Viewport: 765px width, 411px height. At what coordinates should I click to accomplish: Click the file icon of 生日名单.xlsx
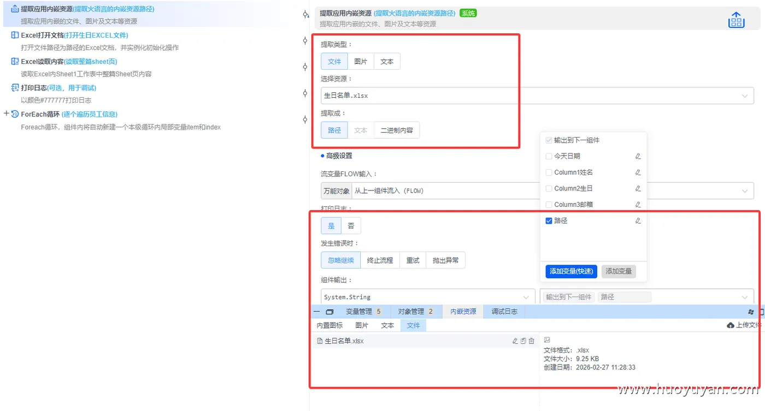(320, 341)
